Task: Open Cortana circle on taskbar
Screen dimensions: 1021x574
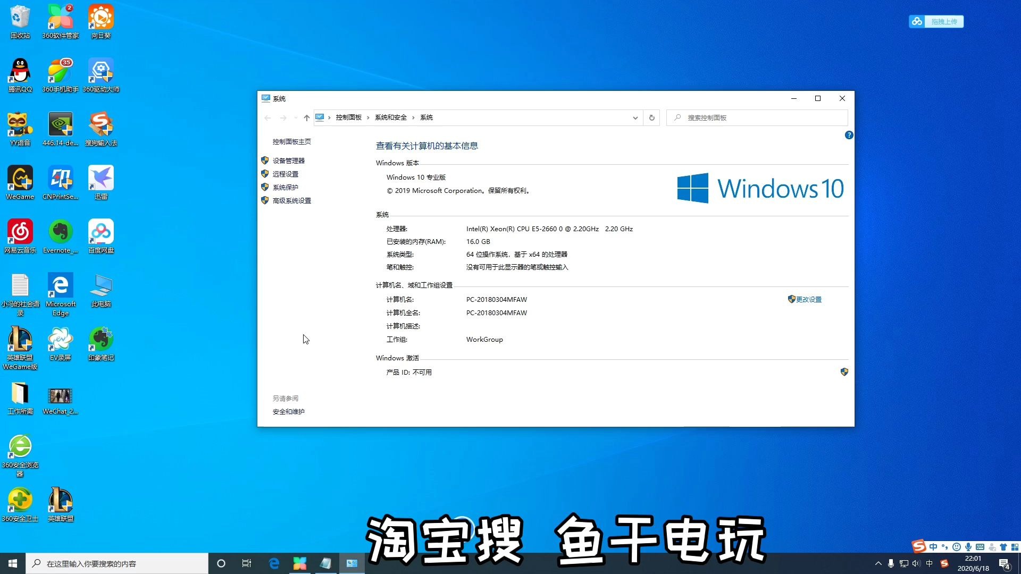Action: pyautogui.click(x=221, y=563)
